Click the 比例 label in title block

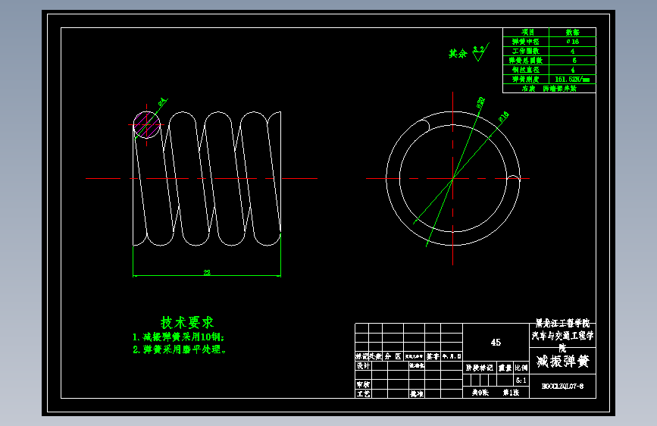click(x=521, y=368)
